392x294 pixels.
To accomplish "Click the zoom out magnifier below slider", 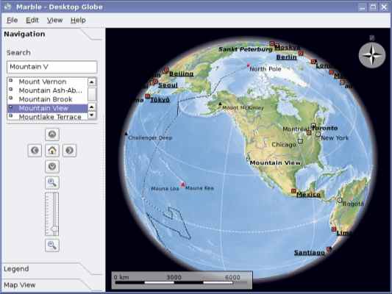I will click(52, 245).
